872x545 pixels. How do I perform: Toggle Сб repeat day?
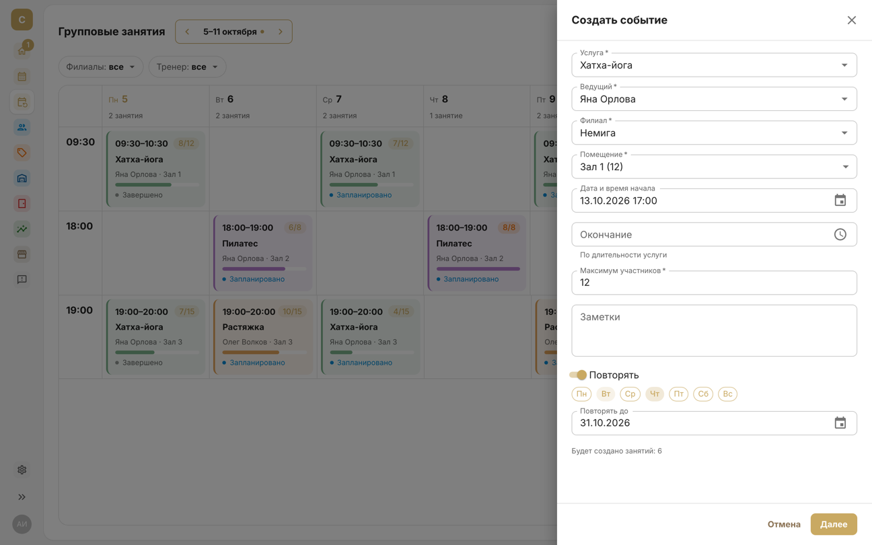703,394
